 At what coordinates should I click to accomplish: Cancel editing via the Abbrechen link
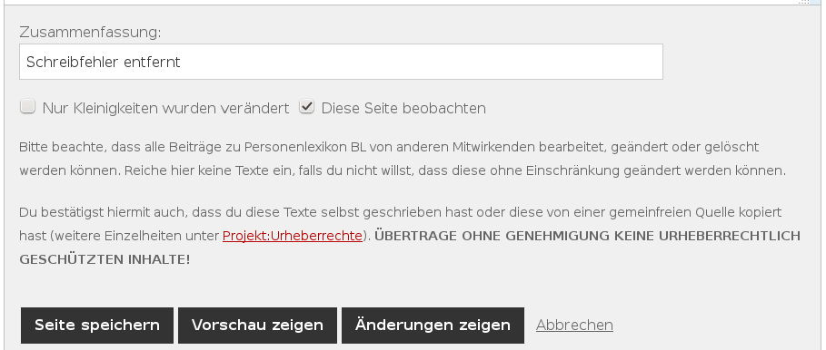tap(574, 326)
